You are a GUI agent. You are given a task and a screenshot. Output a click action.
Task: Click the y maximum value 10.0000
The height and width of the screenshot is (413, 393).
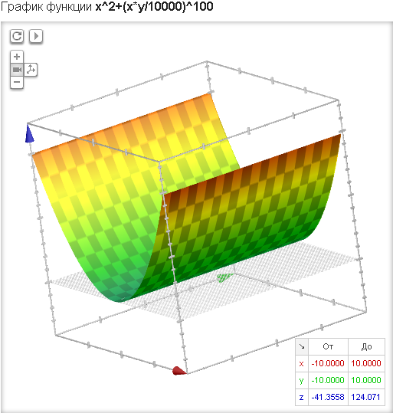tap(366, 380)
